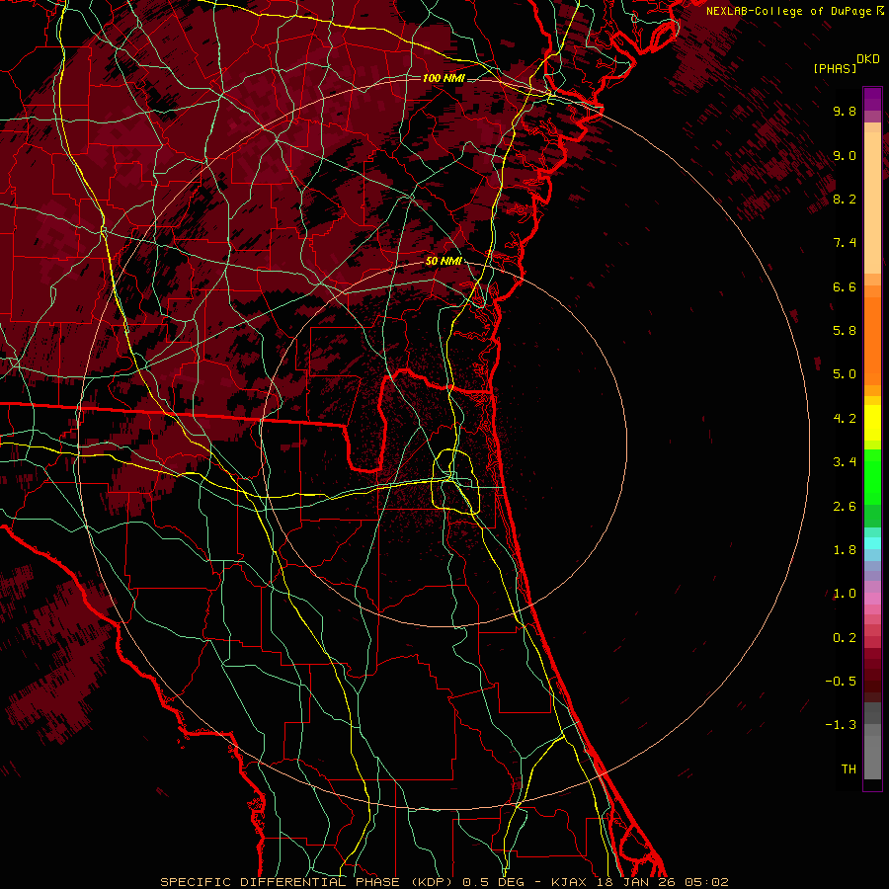Click the TH threshold label
The height and width of the screenshot is (889, 889).
(x=849, y=769)
